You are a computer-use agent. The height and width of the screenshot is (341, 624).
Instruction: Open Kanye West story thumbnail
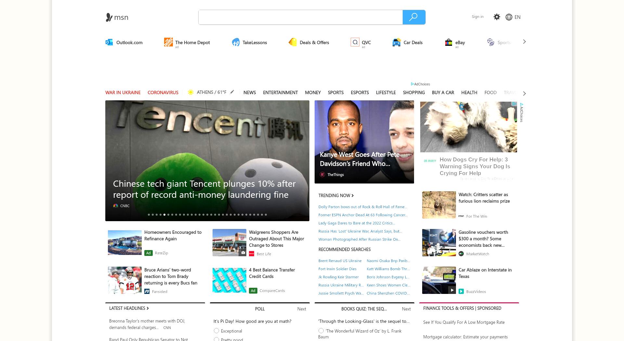point(364,142)
